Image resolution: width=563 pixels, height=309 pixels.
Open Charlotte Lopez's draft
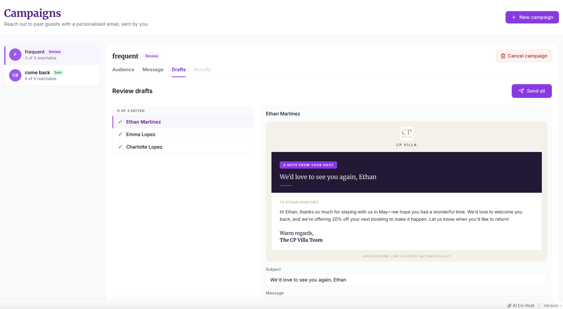click(x=183, y=147)
